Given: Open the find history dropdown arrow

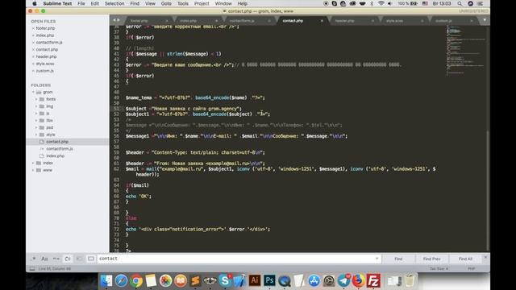Looking at the screenshot, I should [x=377, y=259].
